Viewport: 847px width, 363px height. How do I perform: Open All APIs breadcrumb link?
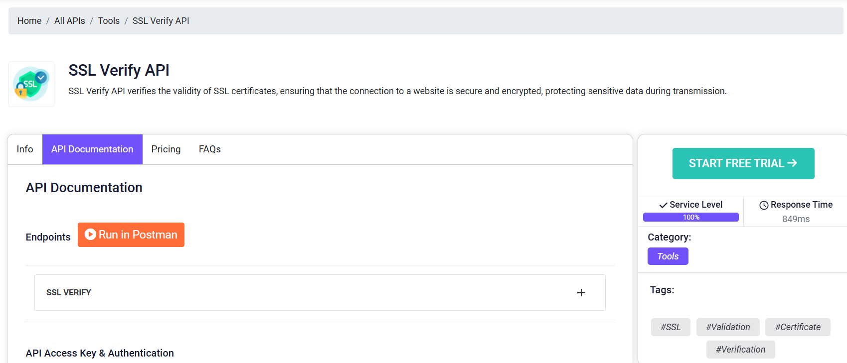(x=70, y=21)
